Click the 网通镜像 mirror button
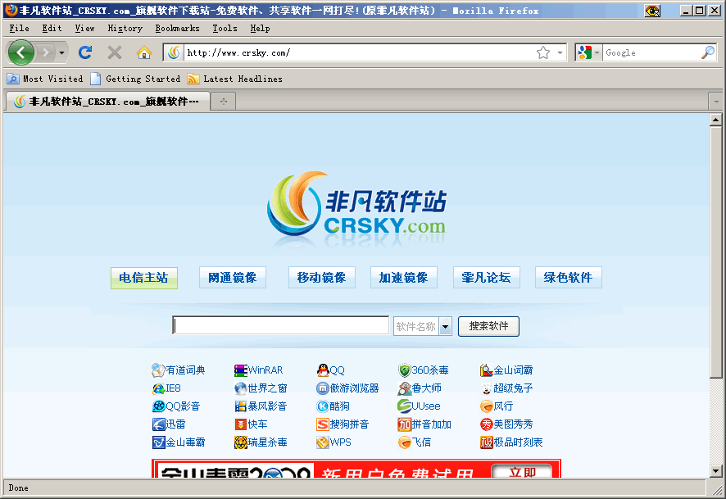Image resolution: width=726 pixels, height=499 pixels. coord(233,278)
